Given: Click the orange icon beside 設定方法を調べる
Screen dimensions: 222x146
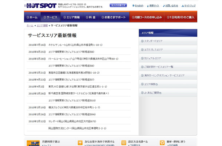Looking at the screenshot, I should point(124,143).
